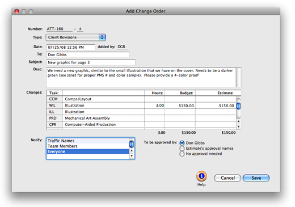Select the Don Gibbs approval radio button
295x207 pixels.
(x=182, y=143)
